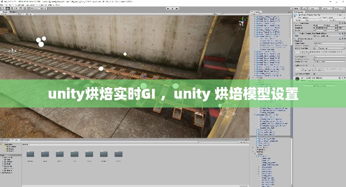Open the Cast Shadows dropdown
This screenshot has width=346, height=187.
pos(329,57)
